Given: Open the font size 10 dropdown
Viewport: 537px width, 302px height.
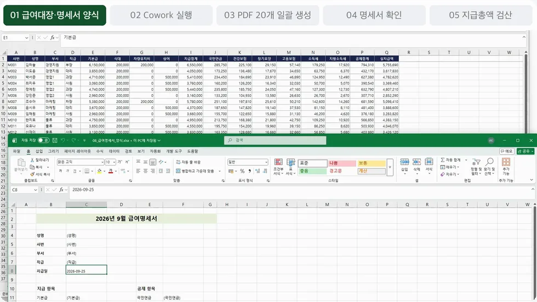Looking at the screenshot, I should (114, 162).
